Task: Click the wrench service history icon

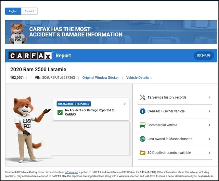Action: coord(143,97)
